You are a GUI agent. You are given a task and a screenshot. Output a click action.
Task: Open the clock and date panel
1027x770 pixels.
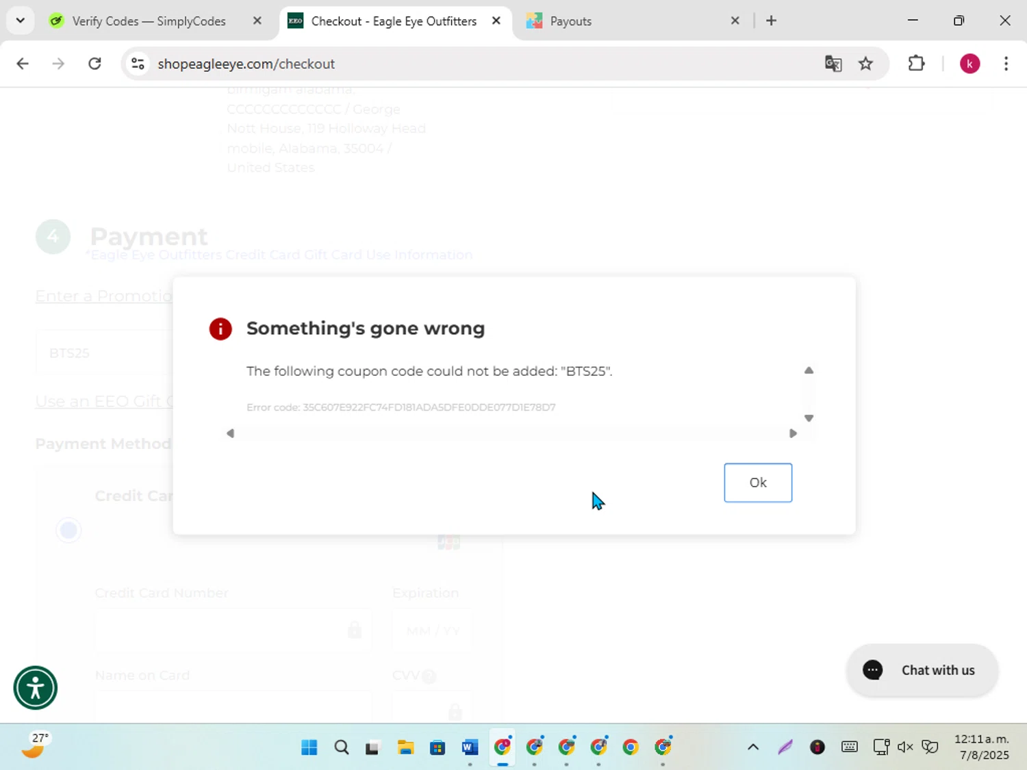981,747
